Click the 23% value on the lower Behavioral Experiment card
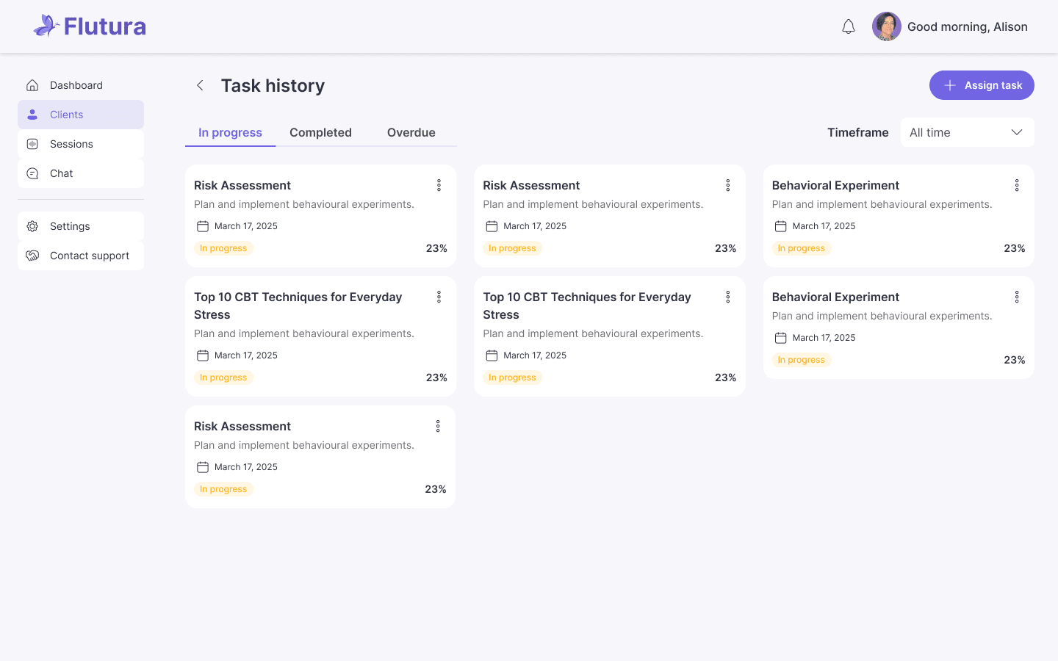The width and height of the screenshot is (1058, 661). click(1014, 360)
